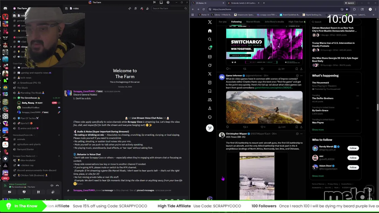Image resolution: width=379 pixels, height=213 pixels.
Task: Reload the X page in Chrome
Action: 204,9
